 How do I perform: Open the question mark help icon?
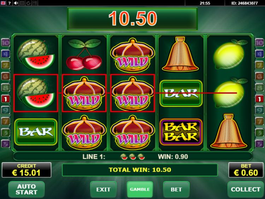click(x=10, y=3)
